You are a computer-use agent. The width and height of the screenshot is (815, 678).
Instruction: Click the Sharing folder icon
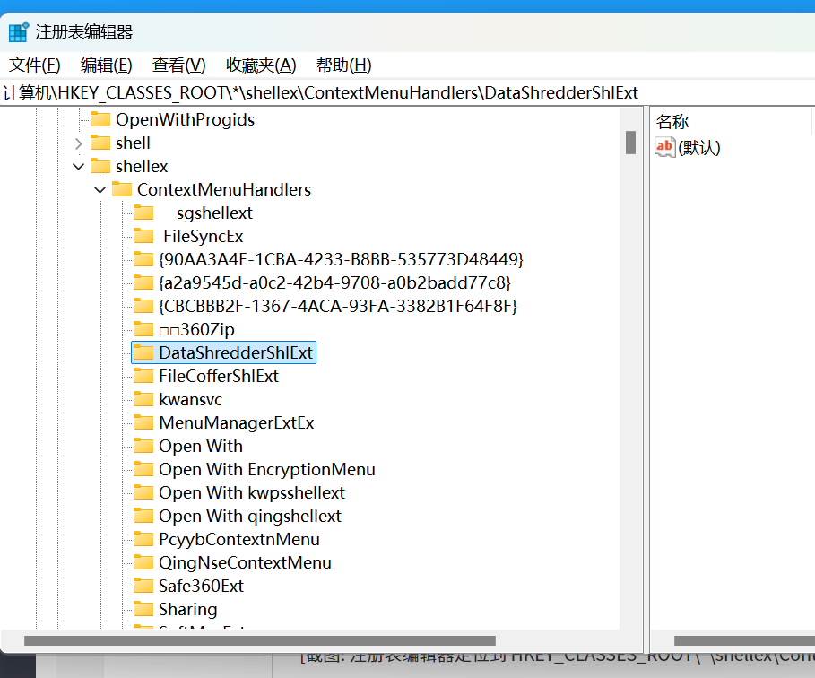(x=143, y=609)
